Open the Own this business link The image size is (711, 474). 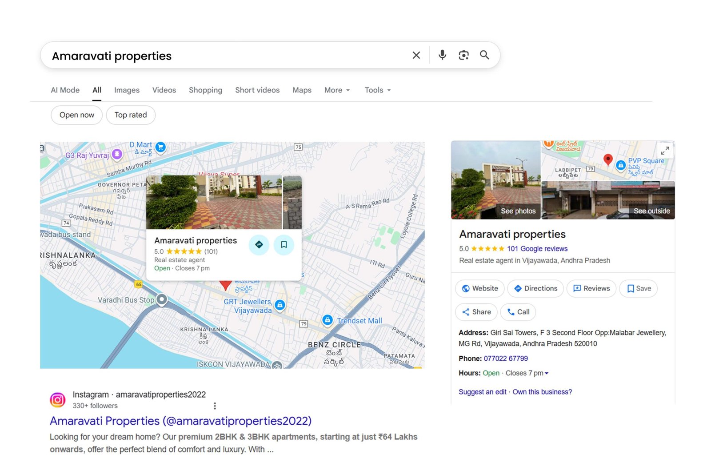(542, 392)
